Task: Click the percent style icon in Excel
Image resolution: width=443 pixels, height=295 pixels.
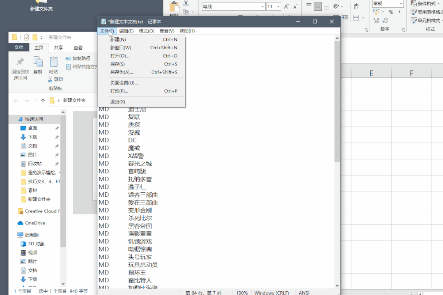Action: [390, 12]
